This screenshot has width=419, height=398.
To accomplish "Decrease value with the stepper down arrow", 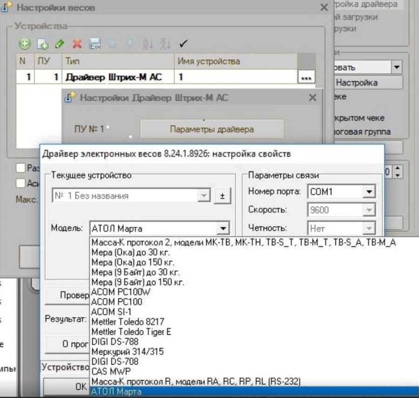I will point(398,175).
